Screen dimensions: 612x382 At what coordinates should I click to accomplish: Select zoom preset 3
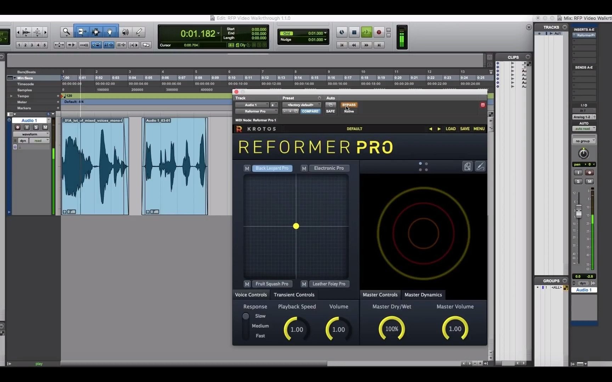(32, 45)
